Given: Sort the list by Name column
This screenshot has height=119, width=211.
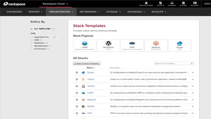Looking at the screenshot, I should click(90, 68).
